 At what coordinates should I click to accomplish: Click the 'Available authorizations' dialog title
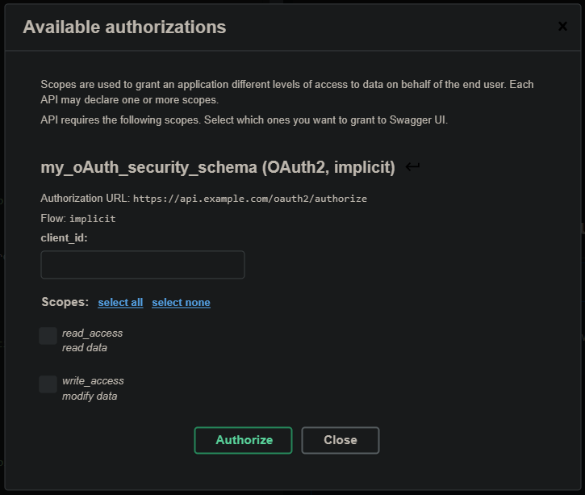124,27
